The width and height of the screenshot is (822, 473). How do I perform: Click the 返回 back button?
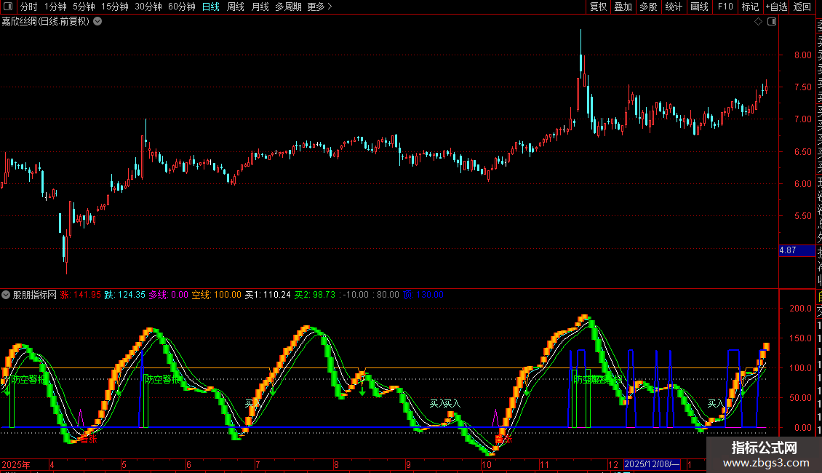pyautogui.click(x=802, y=7)
